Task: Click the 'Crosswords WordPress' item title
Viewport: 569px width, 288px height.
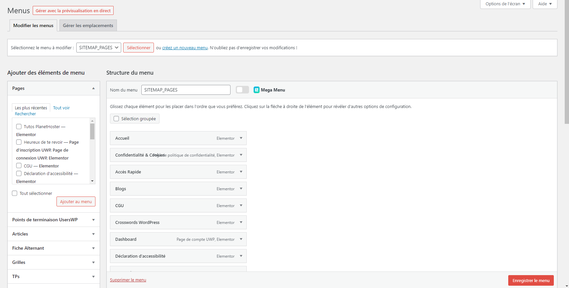Action: click(x=137, y=222)
